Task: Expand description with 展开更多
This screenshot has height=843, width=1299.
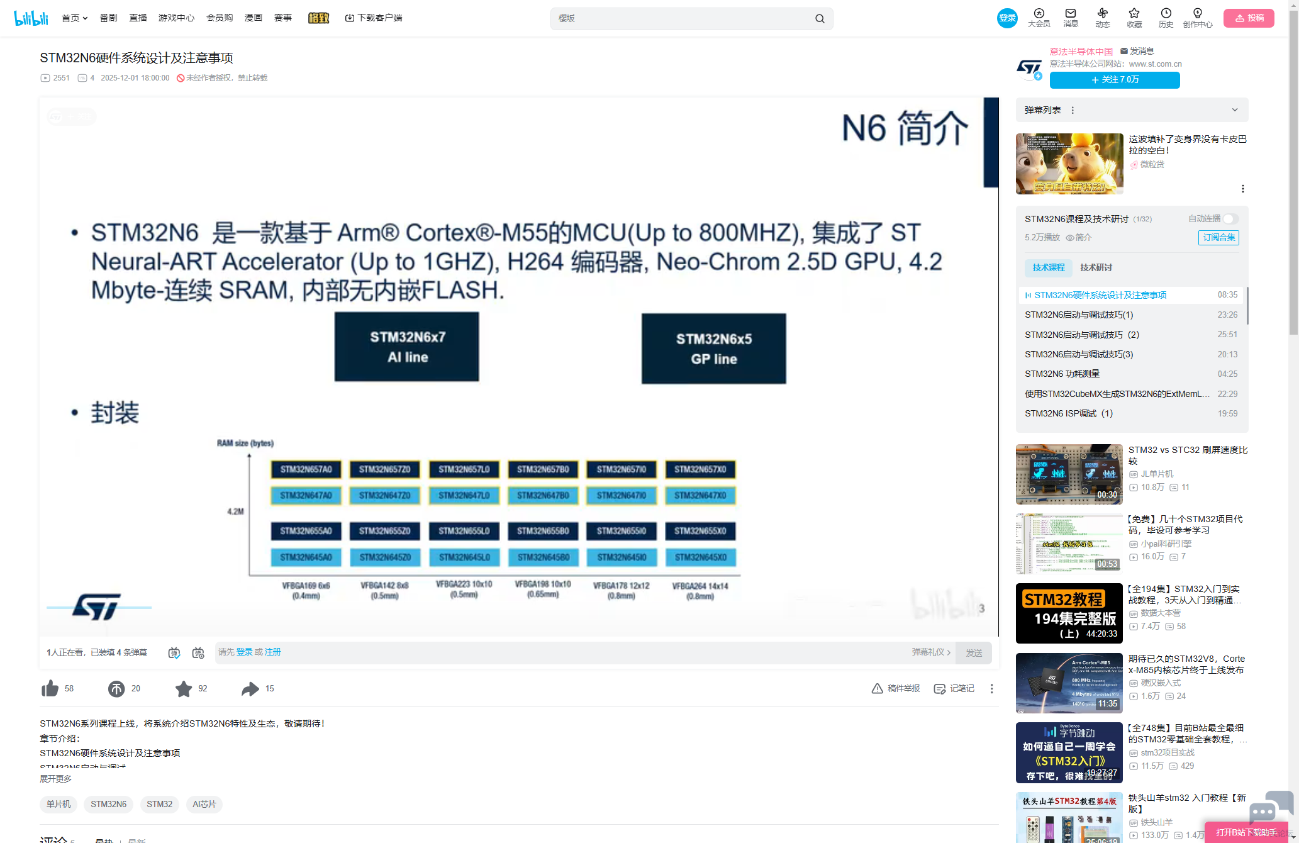Action: [55, 779]
